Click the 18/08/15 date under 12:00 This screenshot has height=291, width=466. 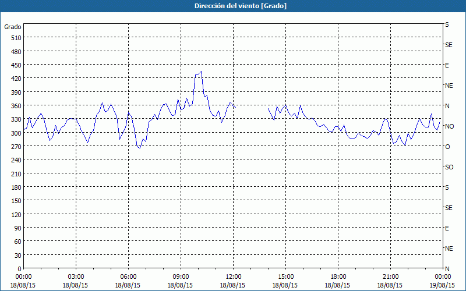(x=232, y=285)
